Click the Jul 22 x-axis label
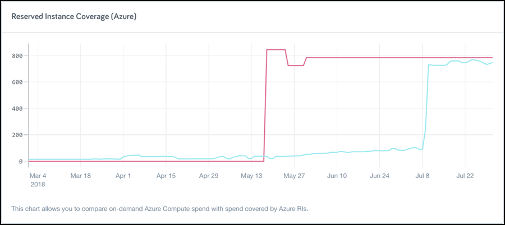The width and height of the screenshot is (505, 225). (x=465, y=176)
